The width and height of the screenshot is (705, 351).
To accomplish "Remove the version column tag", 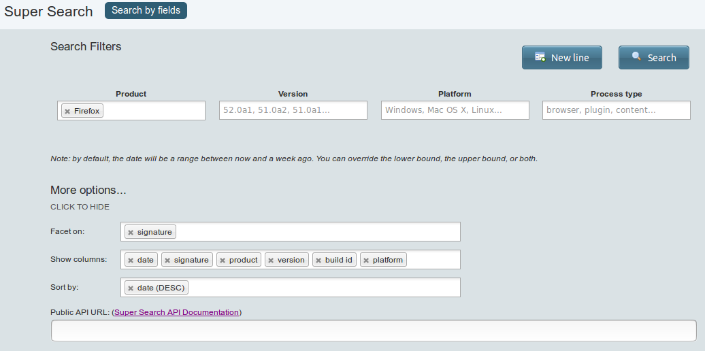I will coord(271,261).
